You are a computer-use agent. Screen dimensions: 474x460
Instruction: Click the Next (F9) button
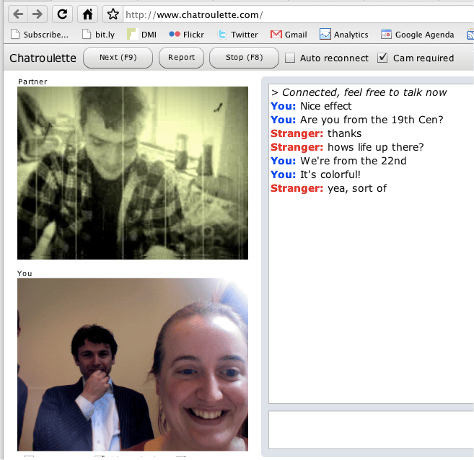118,58
